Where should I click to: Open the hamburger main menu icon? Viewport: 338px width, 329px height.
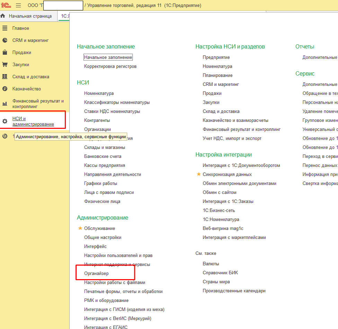tap(19, 6)
